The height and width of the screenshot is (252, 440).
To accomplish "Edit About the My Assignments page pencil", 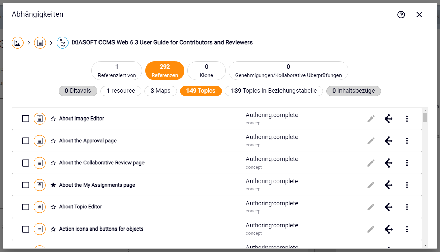I will coord(371,185).
